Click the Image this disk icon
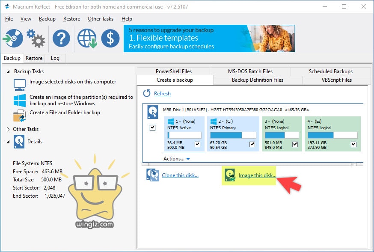The image size is (374, 252). pos(230,175)
